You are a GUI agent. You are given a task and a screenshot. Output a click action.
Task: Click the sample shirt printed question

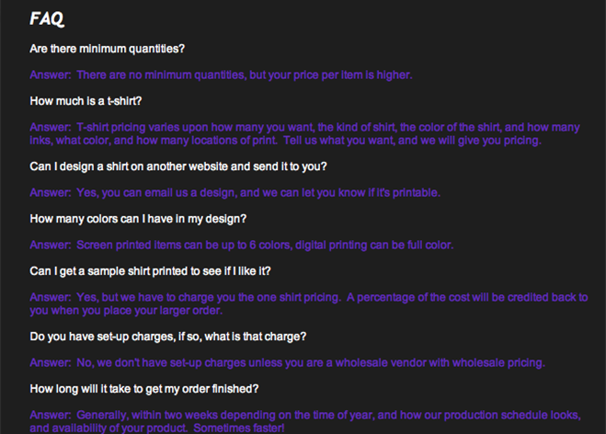(x=150, y=271)
